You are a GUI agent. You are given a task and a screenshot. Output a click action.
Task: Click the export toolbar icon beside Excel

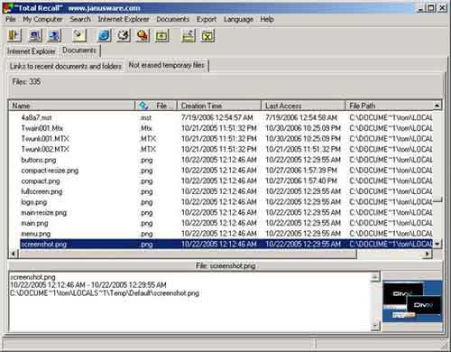tap(189, 35)
